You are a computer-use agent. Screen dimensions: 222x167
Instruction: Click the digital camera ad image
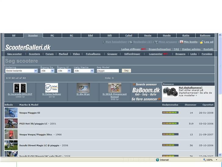click(170, 92)
